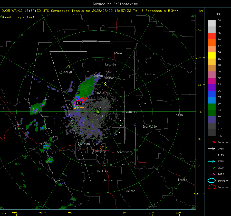Select the magenta 42-39 dBZ swatch

click(x=211, y=81)
